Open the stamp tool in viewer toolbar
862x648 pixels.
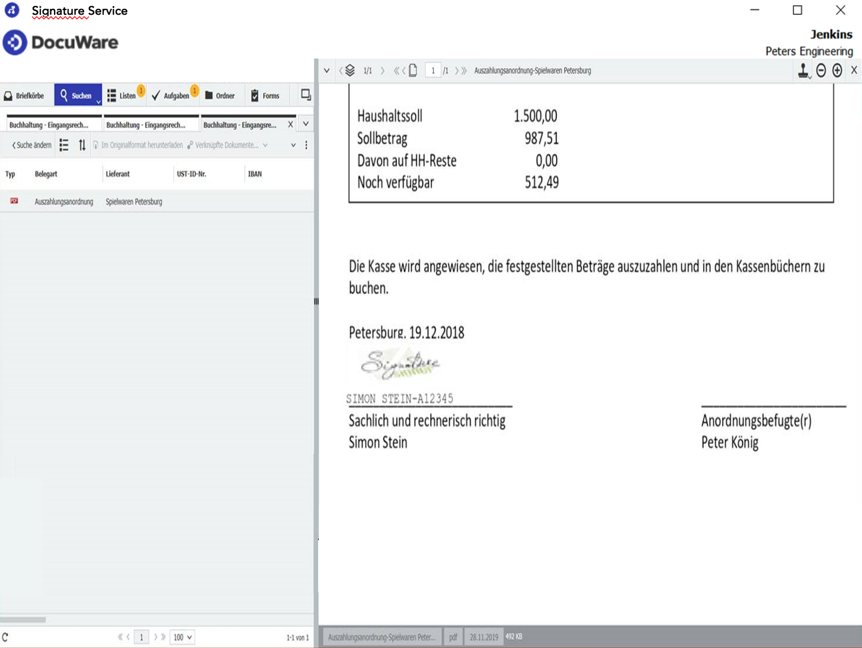803,71
